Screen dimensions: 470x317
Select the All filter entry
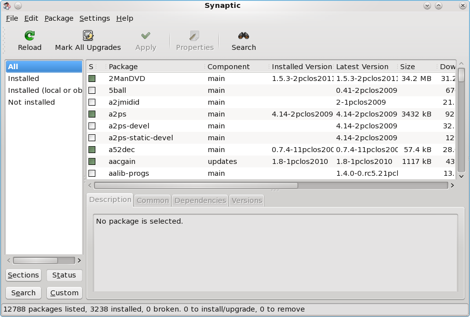[x=44, y=67]
